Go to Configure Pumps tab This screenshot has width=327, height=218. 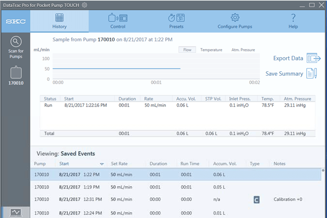tap(235, 21)
